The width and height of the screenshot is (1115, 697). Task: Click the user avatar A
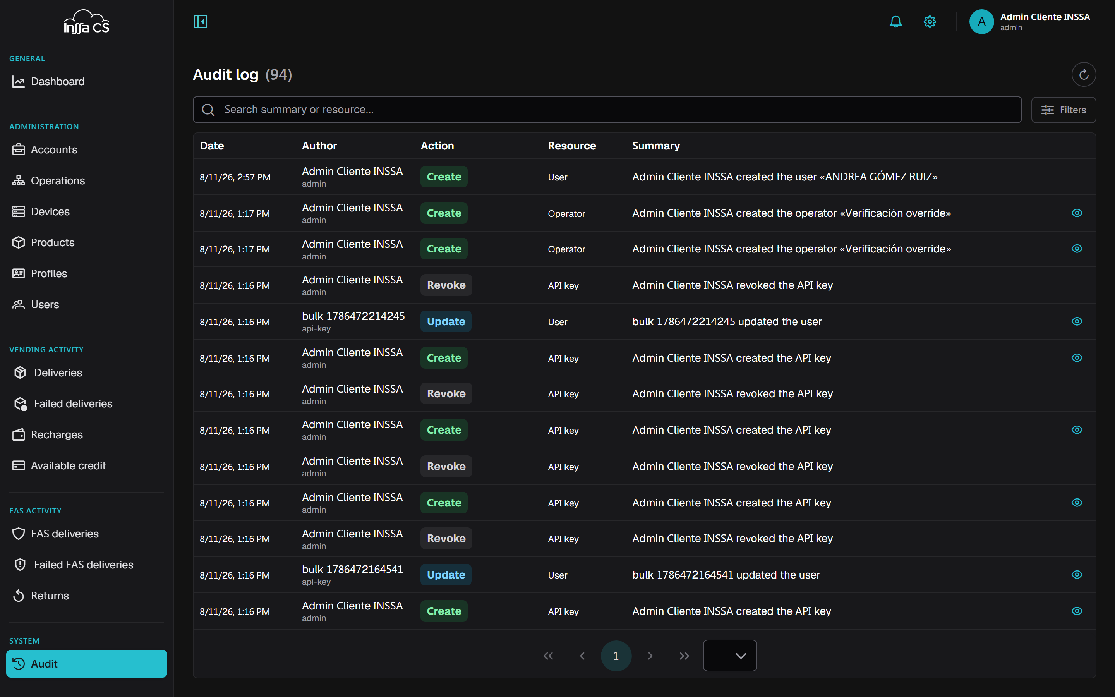click(981, 22)
